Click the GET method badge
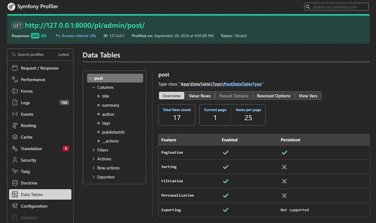 click(x=17, y=25)
